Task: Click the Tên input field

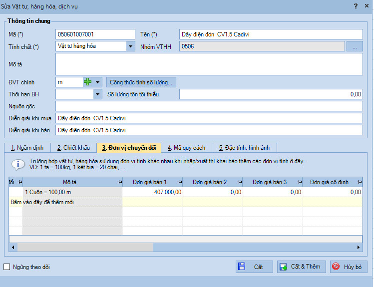Action: [271, 34]
